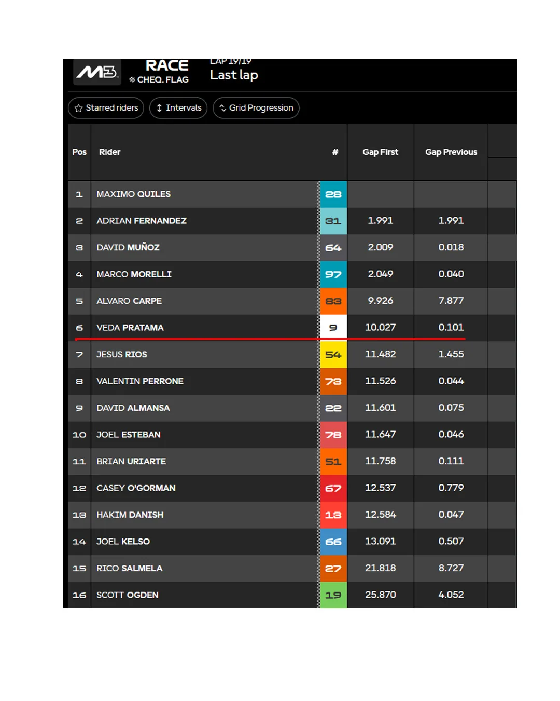Select the Casey O'Gorman row
The height and width of the screenshot is (701, 560).
pyautogui.click(x=136, y=488)
